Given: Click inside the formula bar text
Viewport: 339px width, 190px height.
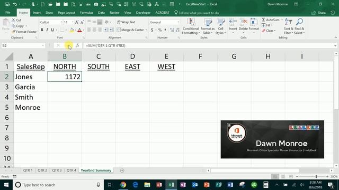Looking at the screenshot, I should click(105, 46).
